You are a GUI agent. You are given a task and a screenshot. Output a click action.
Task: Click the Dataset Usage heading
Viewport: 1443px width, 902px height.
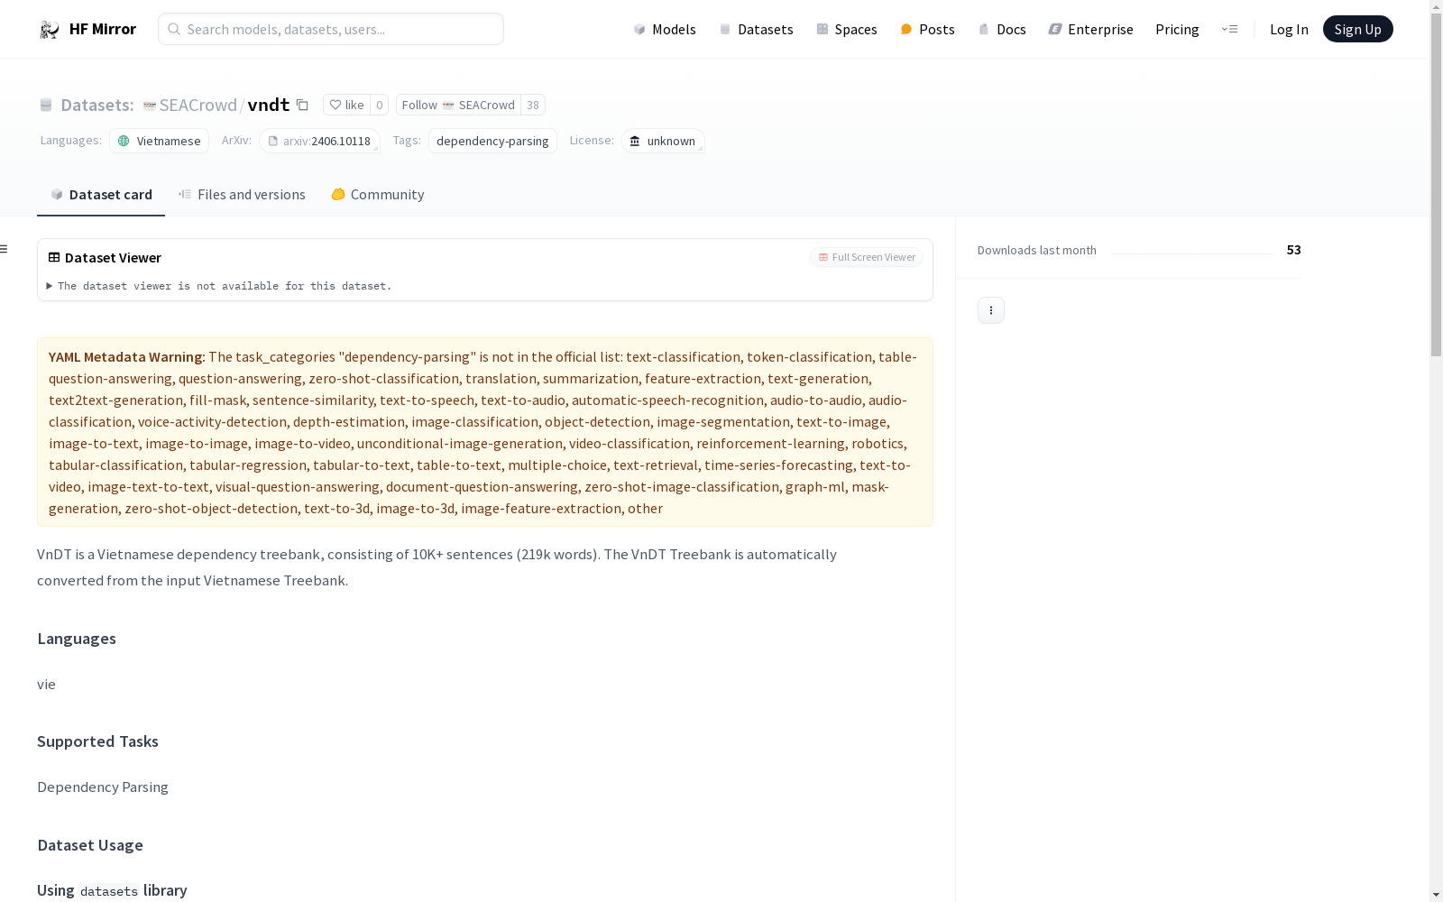pos(90,845)
